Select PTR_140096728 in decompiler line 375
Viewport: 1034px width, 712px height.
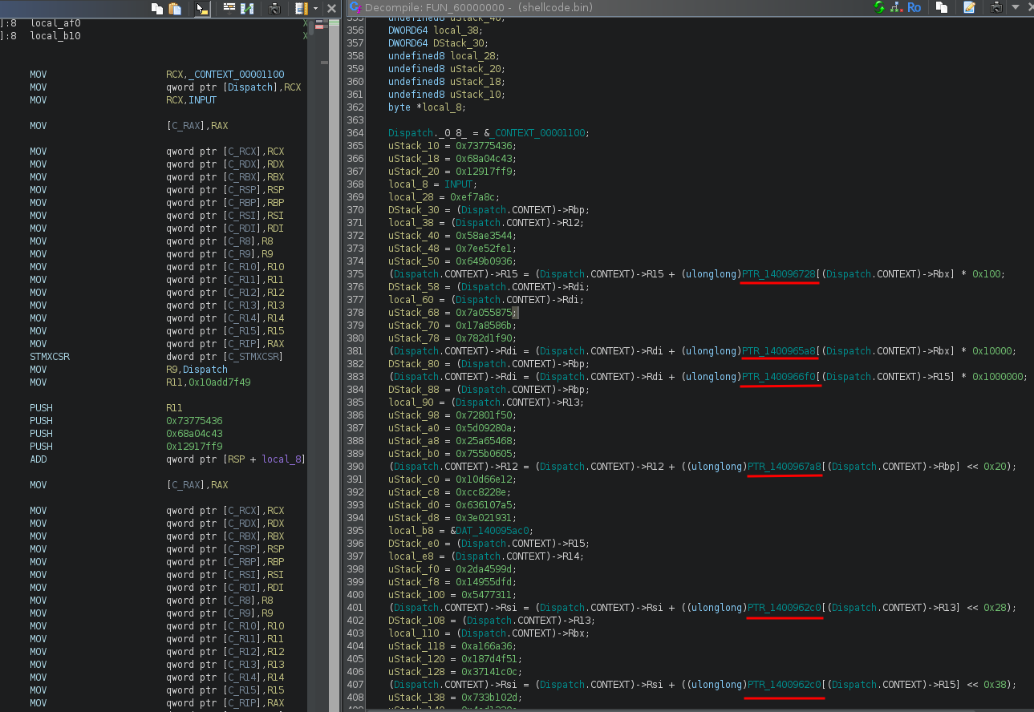779,274
